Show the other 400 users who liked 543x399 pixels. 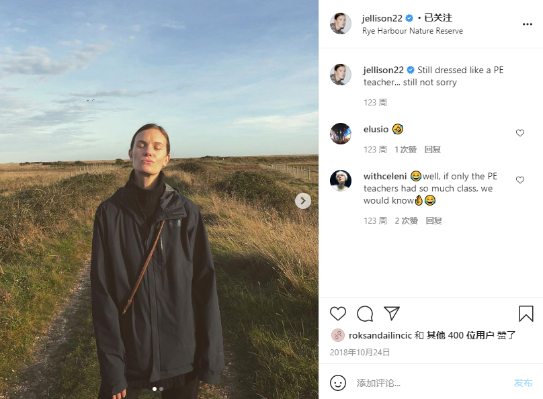coord(460,335)
